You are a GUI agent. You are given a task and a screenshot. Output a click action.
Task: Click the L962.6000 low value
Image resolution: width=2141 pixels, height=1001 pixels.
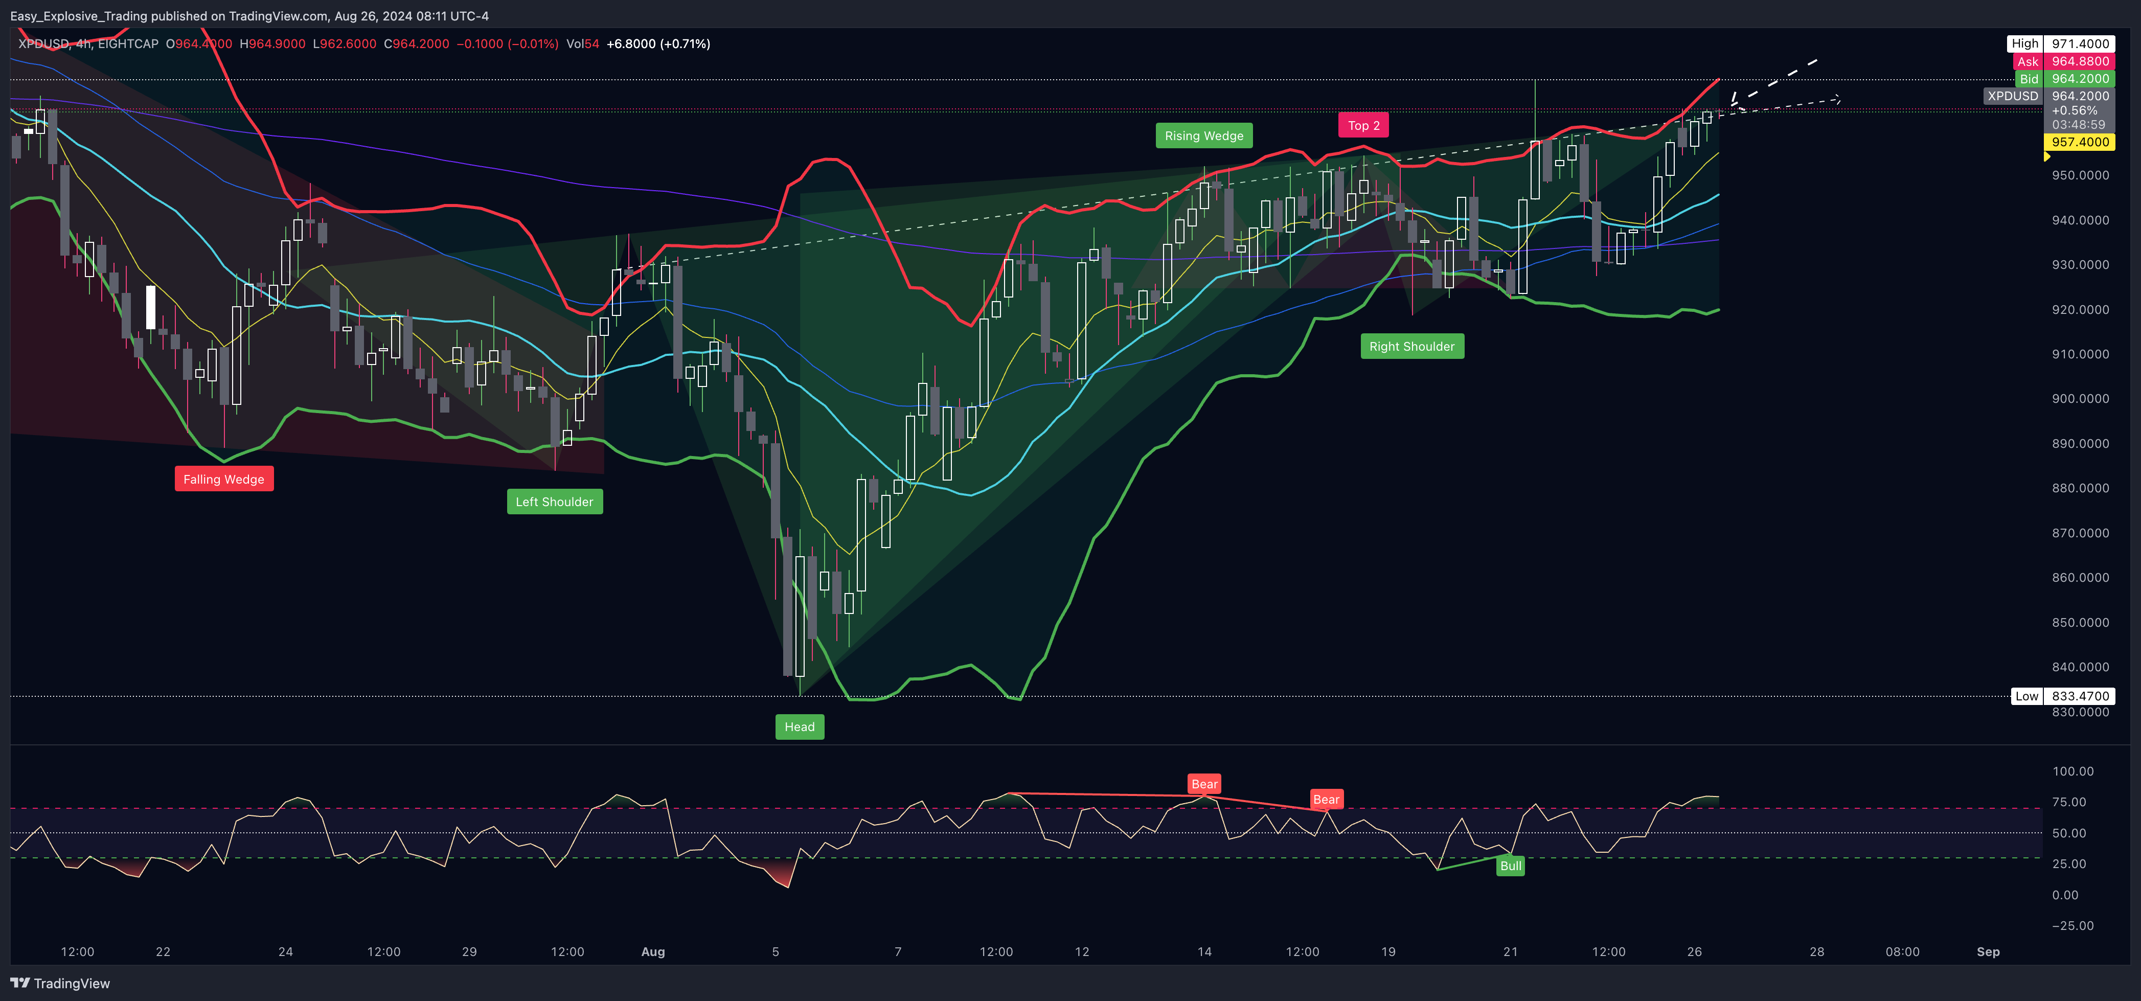pyautogui.click(x=344, y=44)
